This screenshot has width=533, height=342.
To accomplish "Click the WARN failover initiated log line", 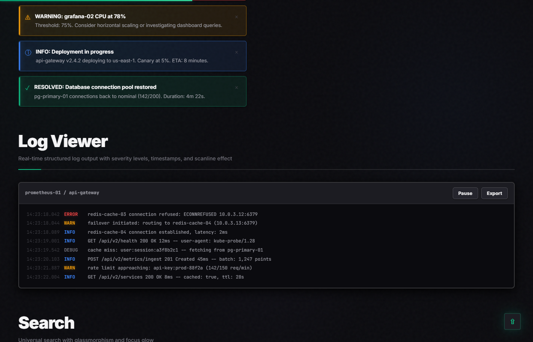I will click(x=172, y=223).
